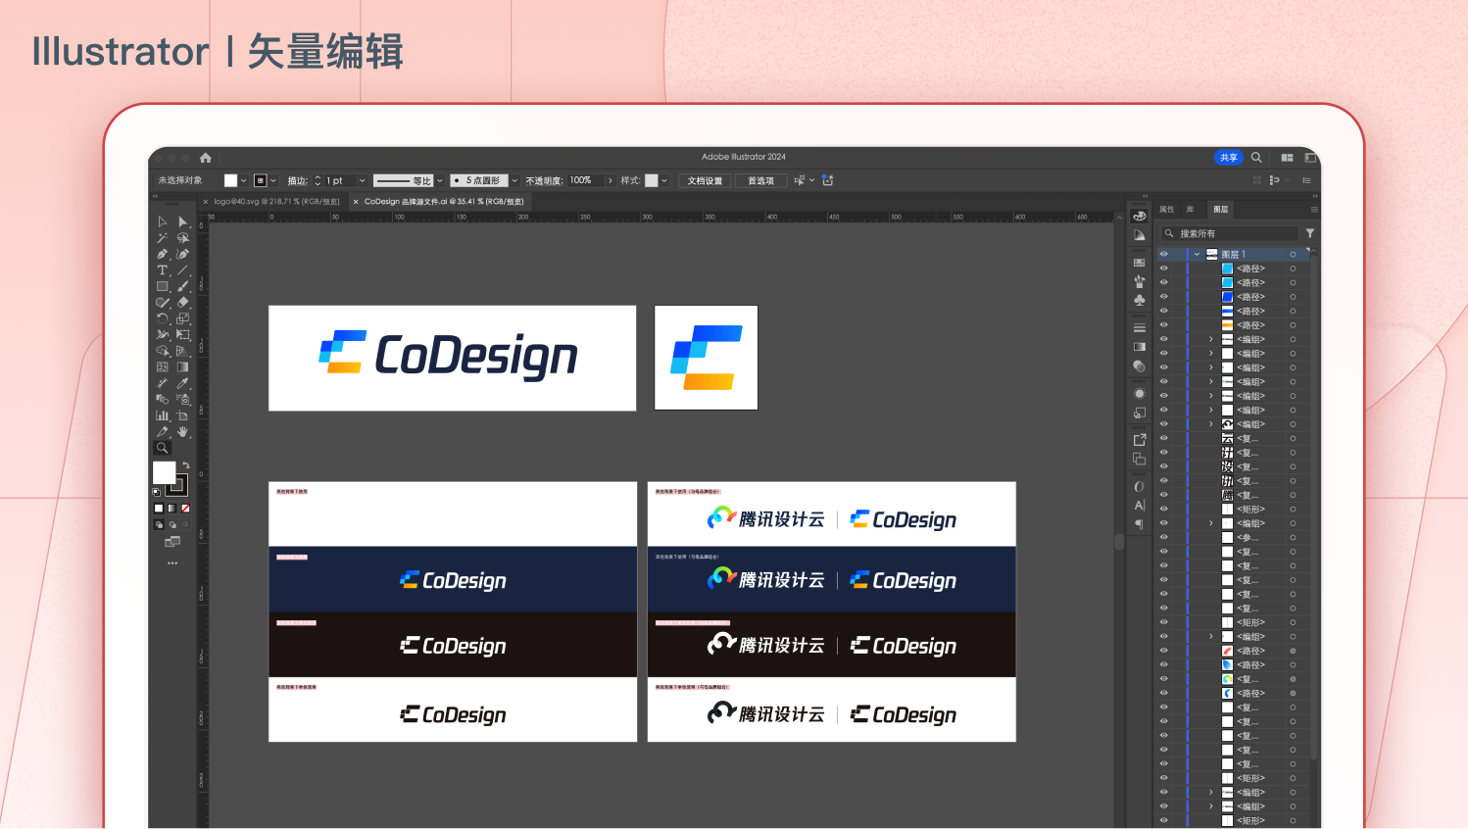
Task: Open Layers panel hamburger menu
Action: (1314, 210)
